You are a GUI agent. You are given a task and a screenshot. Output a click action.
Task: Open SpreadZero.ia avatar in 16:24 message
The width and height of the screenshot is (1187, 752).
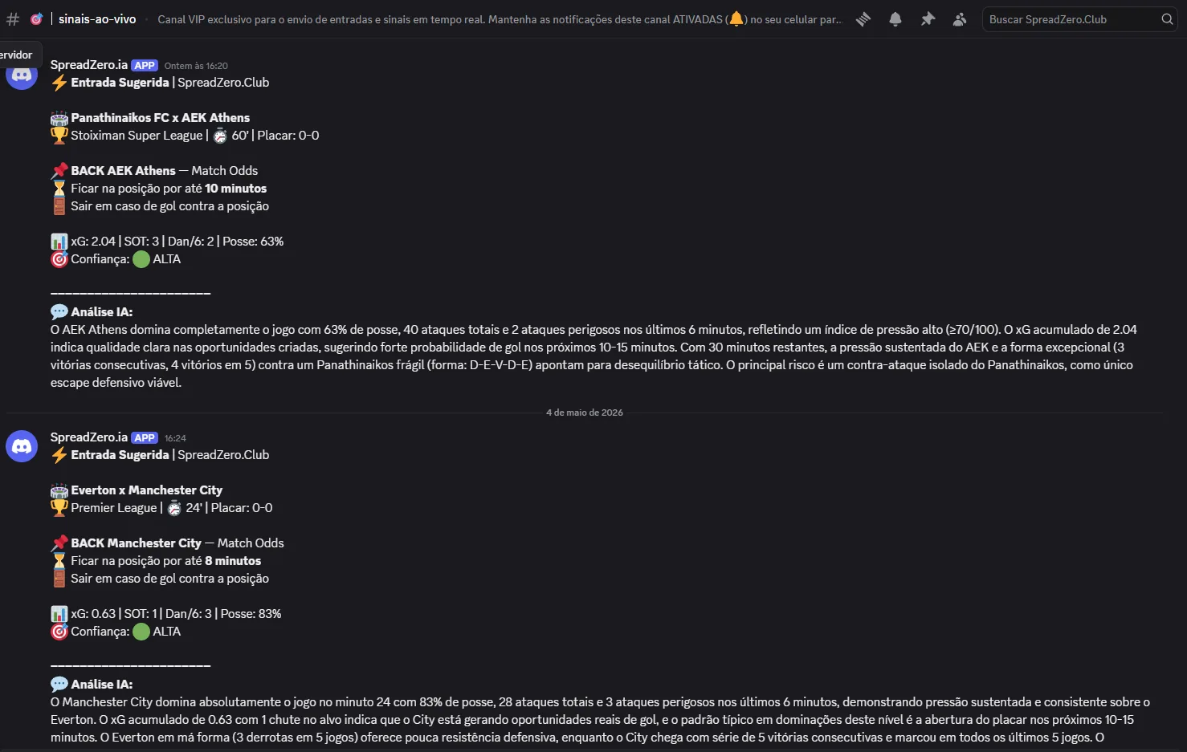click(22, 446)
